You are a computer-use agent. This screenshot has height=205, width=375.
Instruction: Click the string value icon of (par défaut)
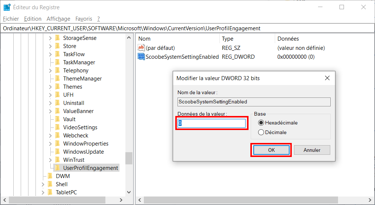click(141, 48)
